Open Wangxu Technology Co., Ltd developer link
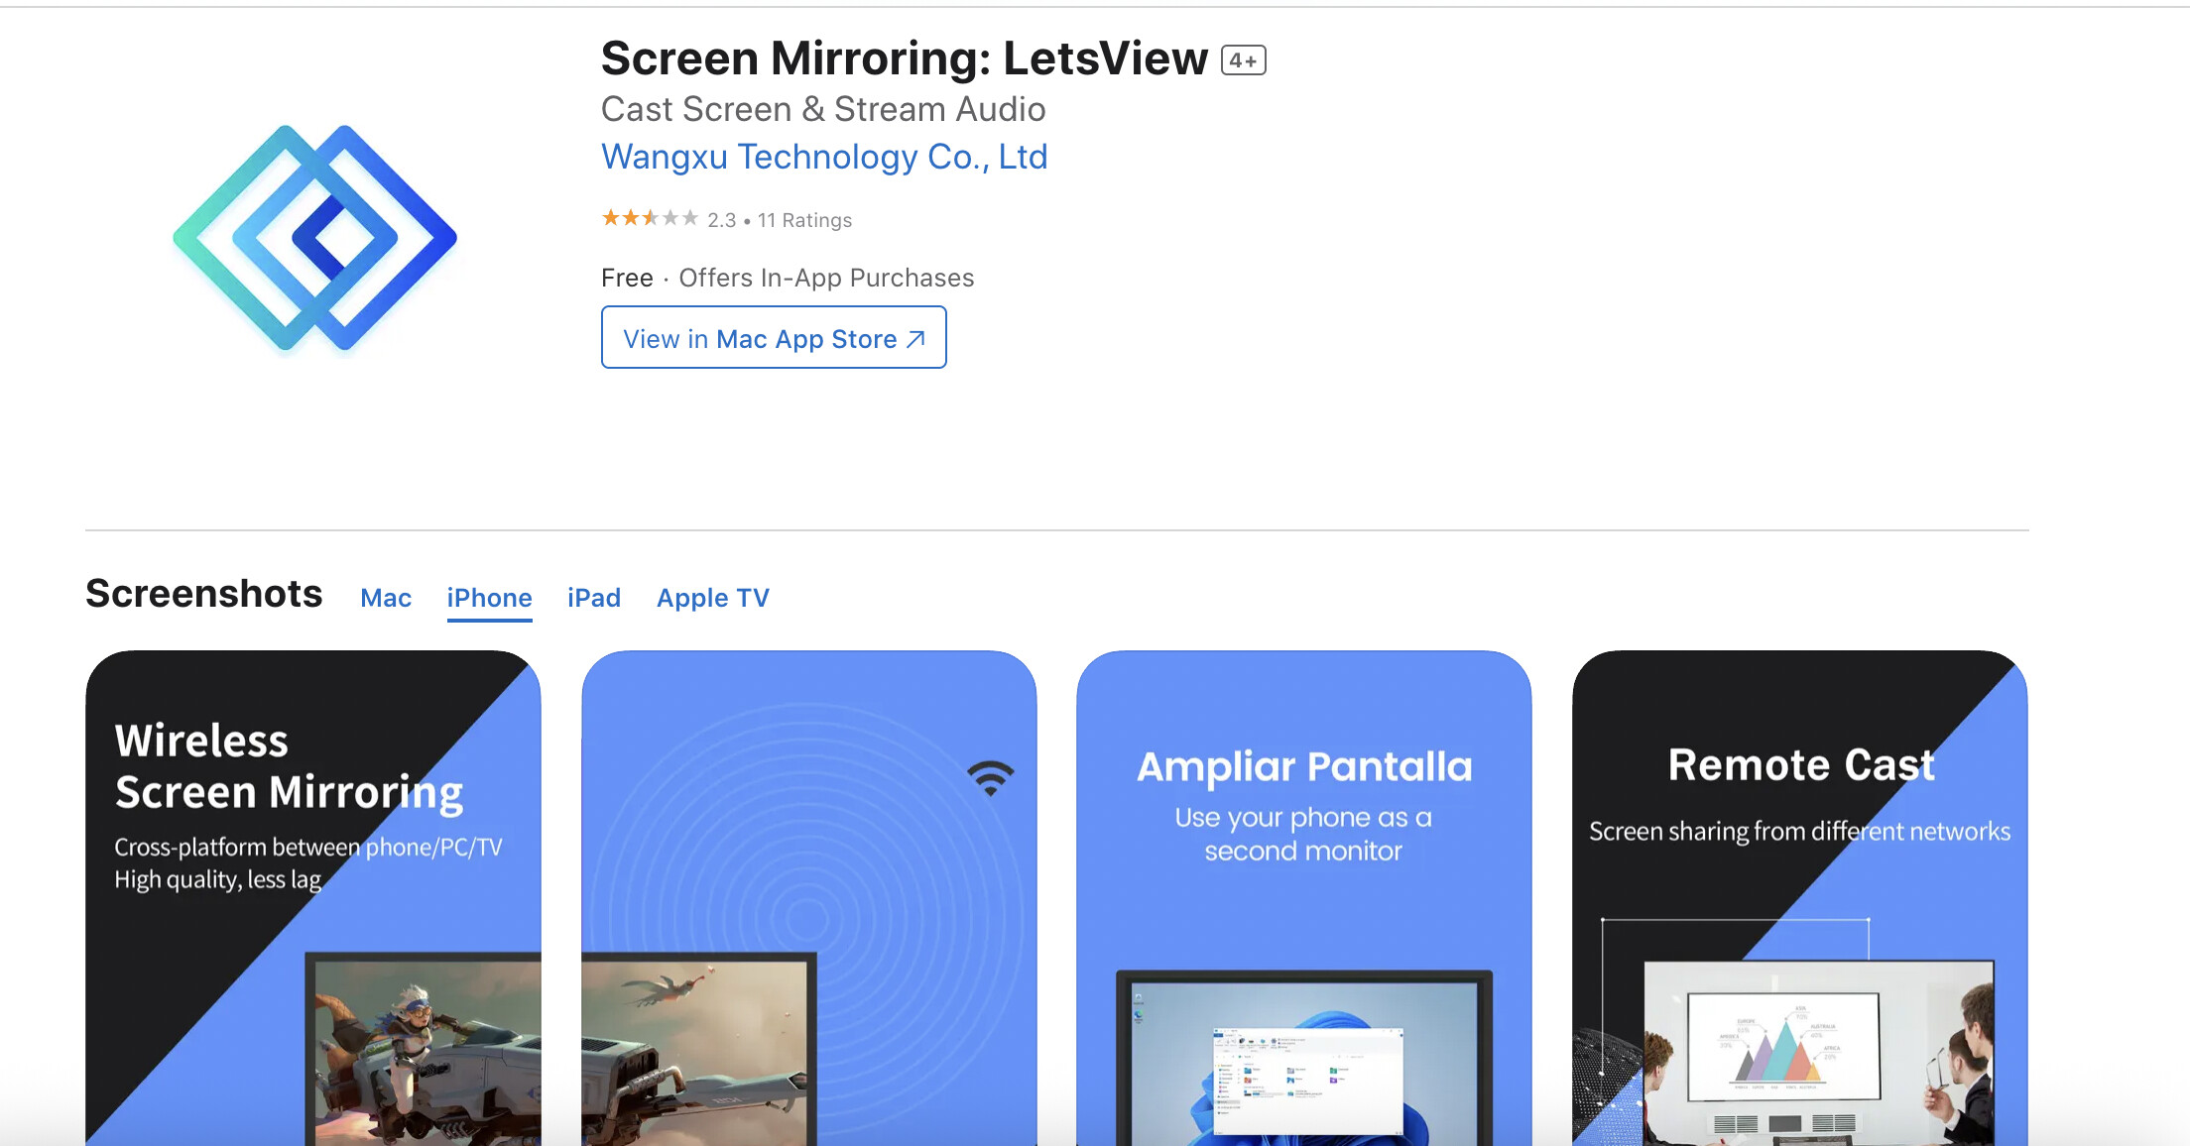Viewport: 2190px width, 1146px height. [824, 157]
